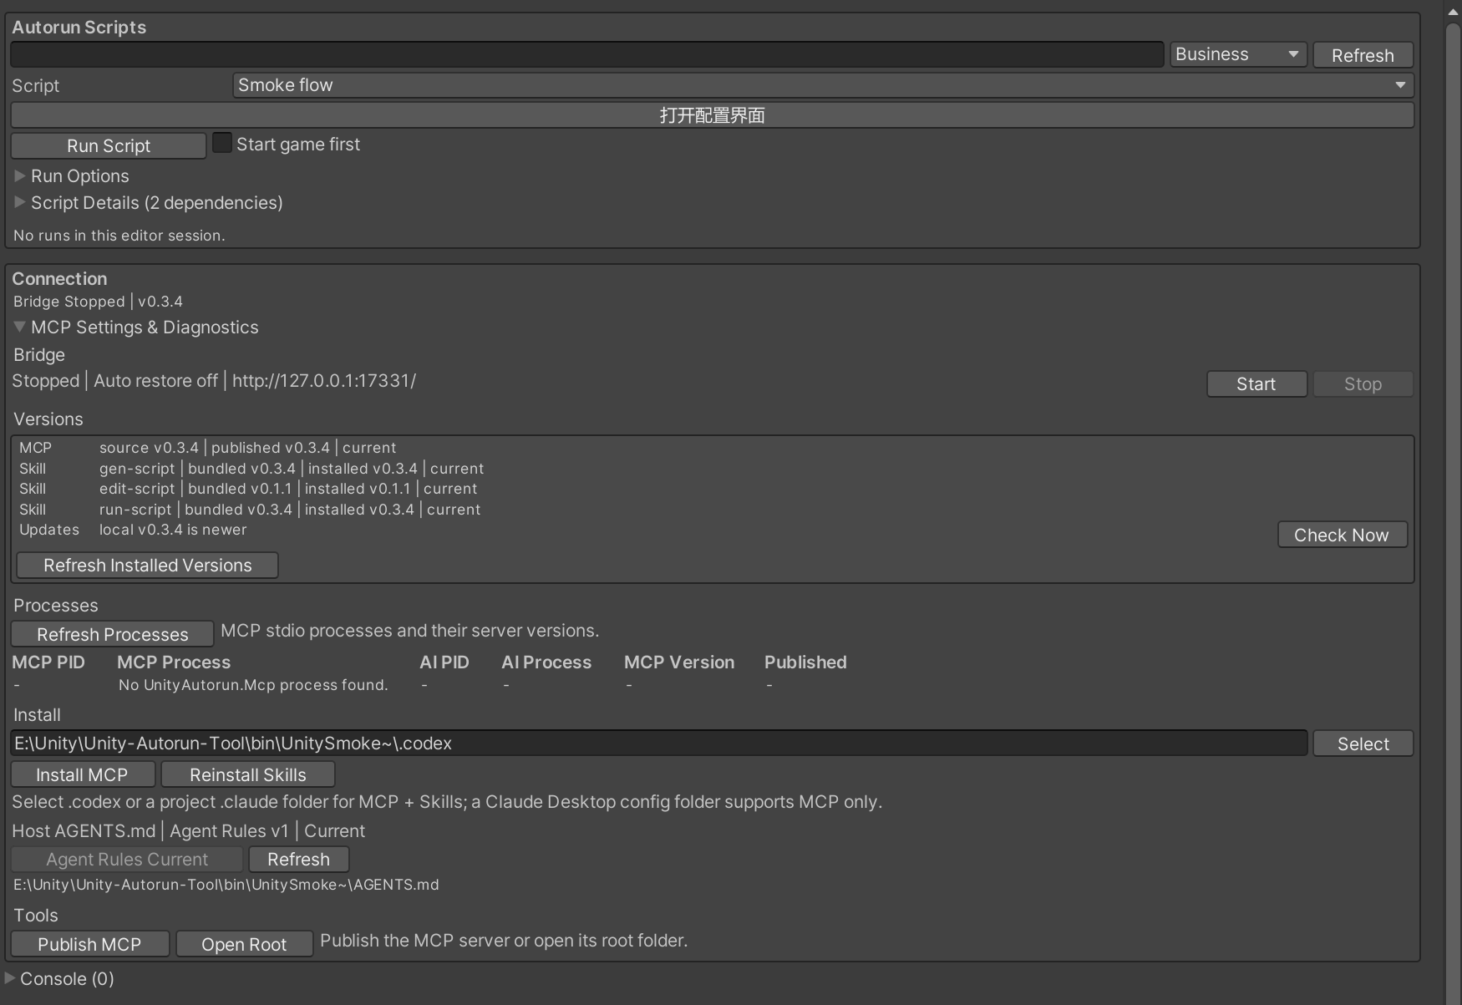Click the Autorun Scripts section header
Screen dimensions: 1462x1005
point(79,28)
